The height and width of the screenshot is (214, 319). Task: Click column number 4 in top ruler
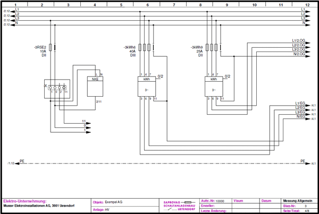point(95,5)
